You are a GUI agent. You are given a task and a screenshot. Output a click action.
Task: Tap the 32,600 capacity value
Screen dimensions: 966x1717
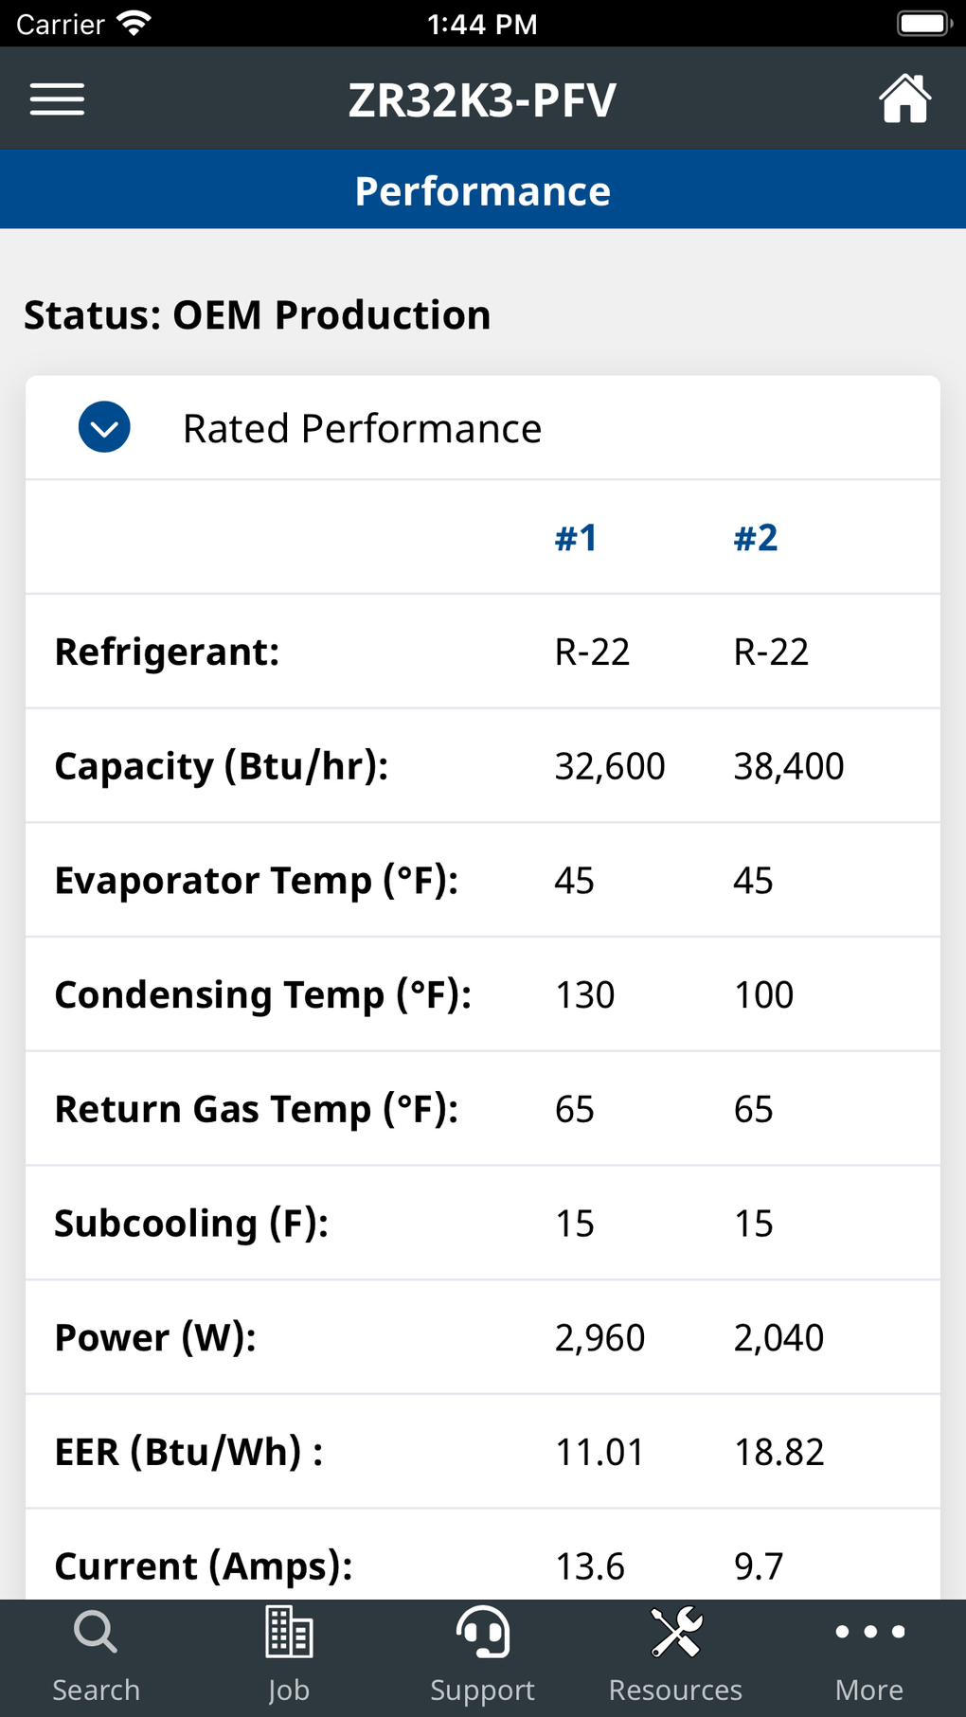point(610,766)
